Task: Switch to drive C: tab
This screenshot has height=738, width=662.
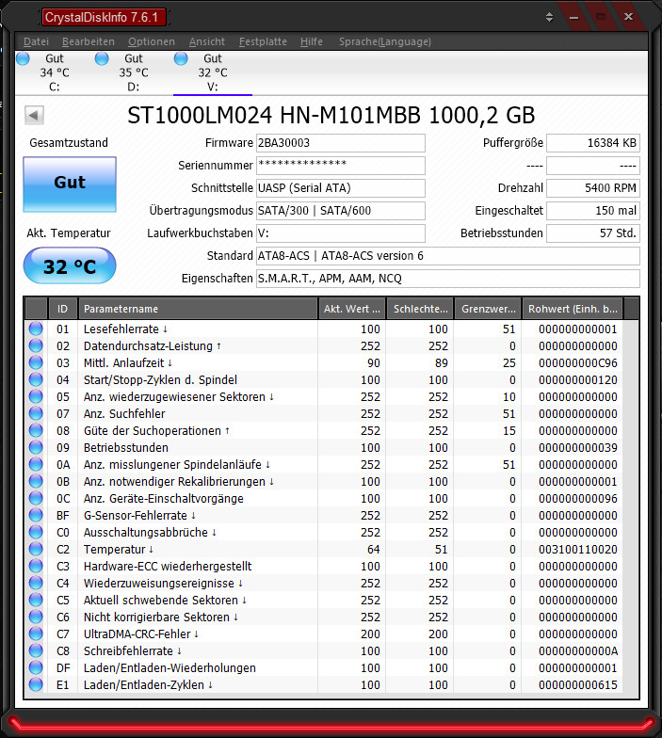Action: (55, 72)
